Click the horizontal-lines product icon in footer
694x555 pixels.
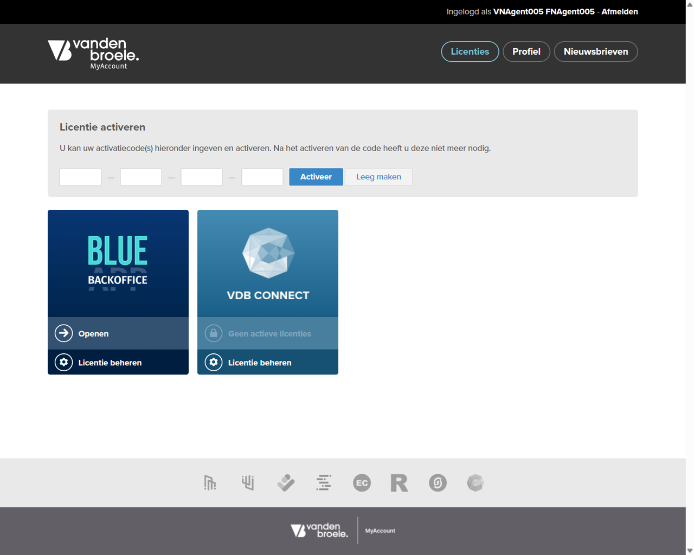click(x=324, y=482)
